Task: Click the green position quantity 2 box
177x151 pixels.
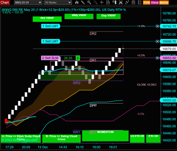Action: coord(78,58)
